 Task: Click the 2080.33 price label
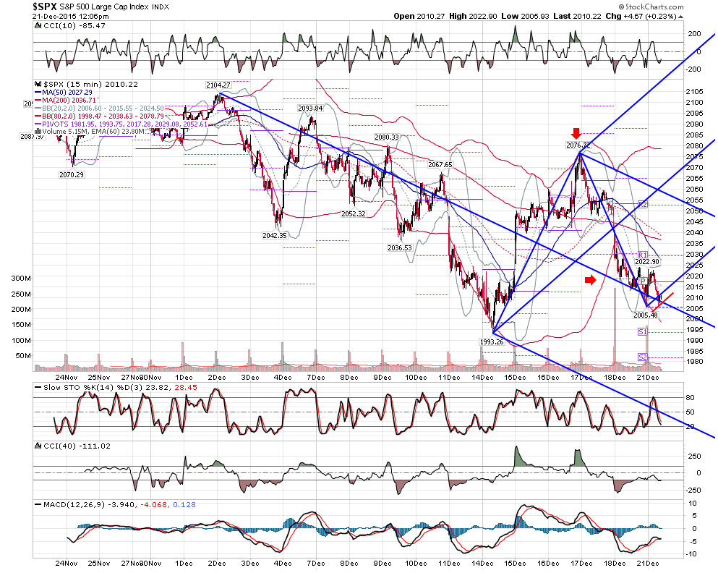[x=386, y=137]
